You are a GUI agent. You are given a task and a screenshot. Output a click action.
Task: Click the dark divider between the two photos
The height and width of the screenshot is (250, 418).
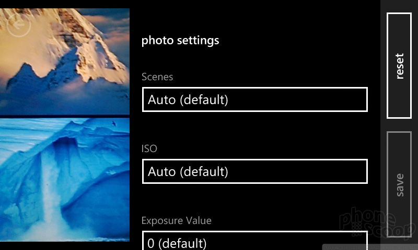pyautogui.click(x=65, y=116)
